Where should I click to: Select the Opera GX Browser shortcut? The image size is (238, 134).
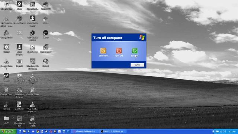pos(19,93)
